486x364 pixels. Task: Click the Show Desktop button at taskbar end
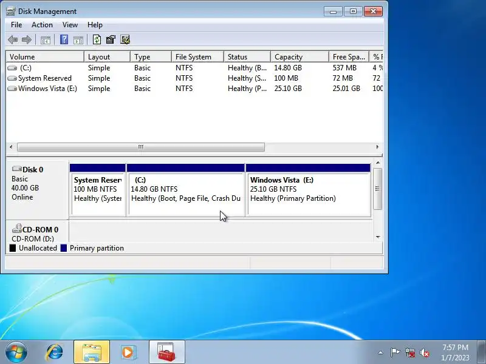point(482,352)
